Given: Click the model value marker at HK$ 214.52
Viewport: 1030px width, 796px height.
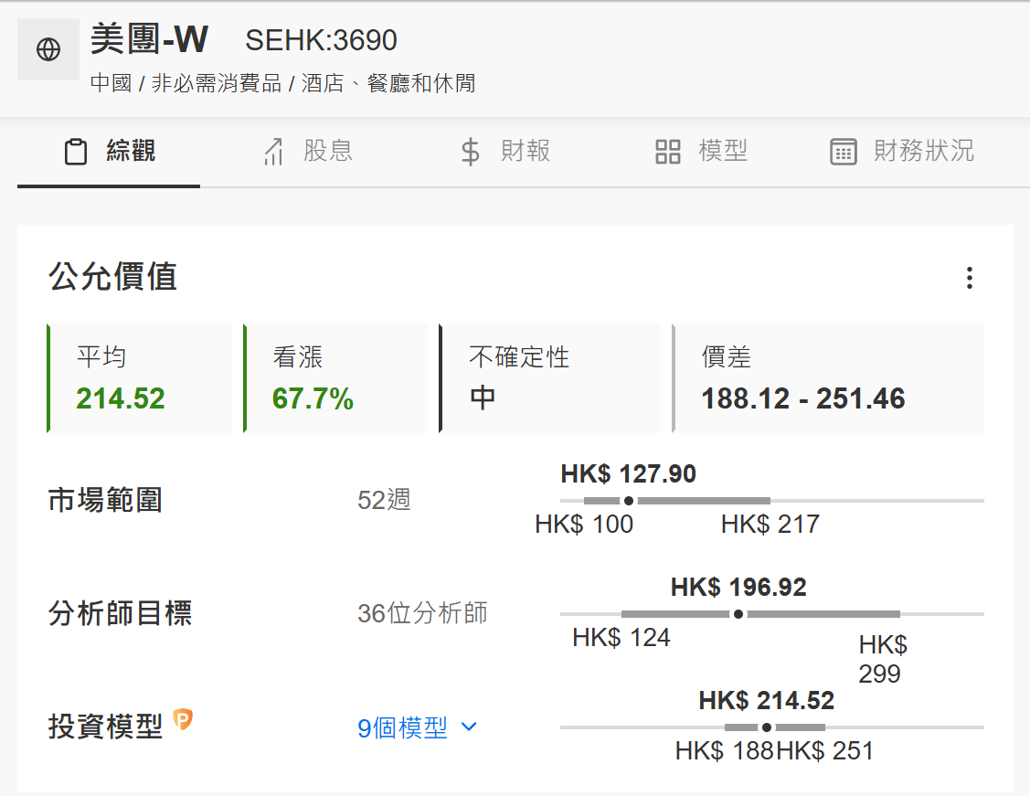Looking at the screenshot, I should tap(767, 727).
